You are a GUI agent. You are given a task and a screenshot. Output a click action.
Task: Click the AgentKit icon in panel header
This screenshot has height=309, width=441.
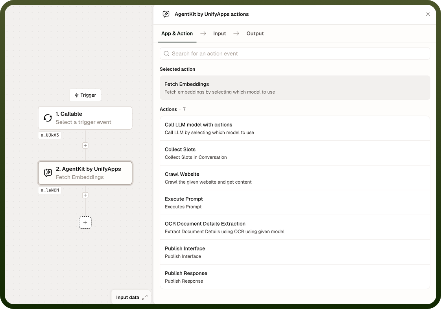point(166,14)
